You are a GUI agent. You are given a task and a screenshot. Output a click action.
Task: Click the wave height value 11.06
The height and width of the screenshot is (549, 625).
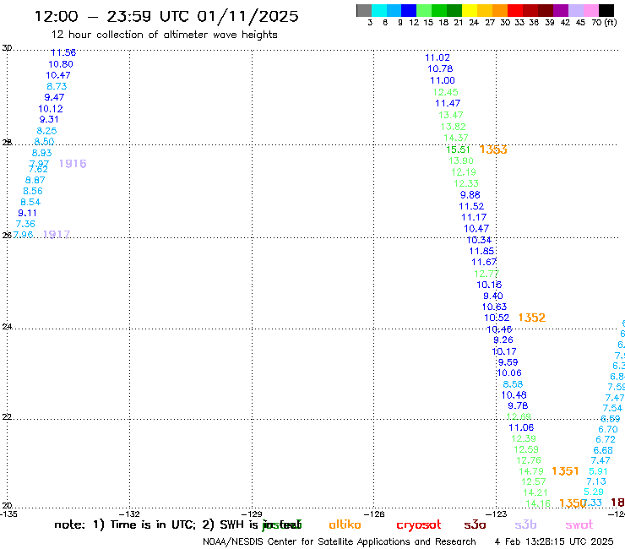(x=521, y=427)
